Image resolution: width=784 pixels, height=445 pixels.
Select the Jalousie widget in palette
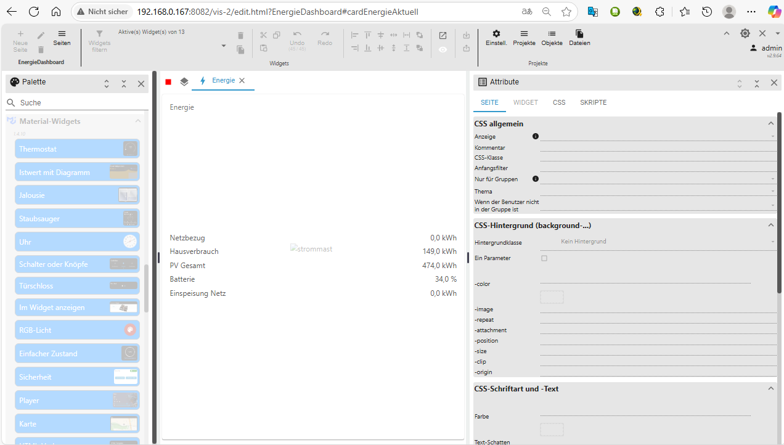point(77,195)
